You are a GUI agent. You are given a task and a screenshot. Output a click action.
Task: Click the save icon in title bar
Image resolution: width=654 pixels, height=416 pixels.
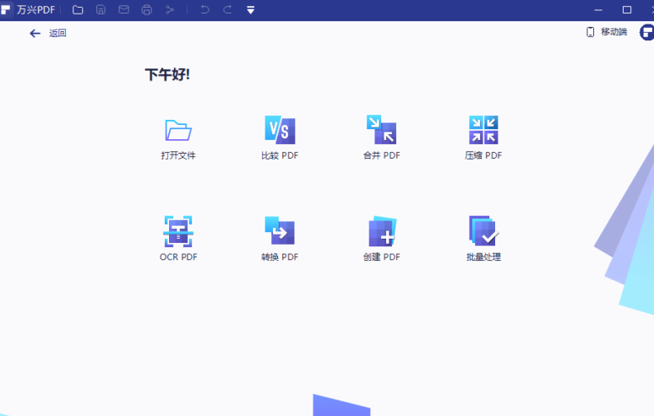coord(101,10)
